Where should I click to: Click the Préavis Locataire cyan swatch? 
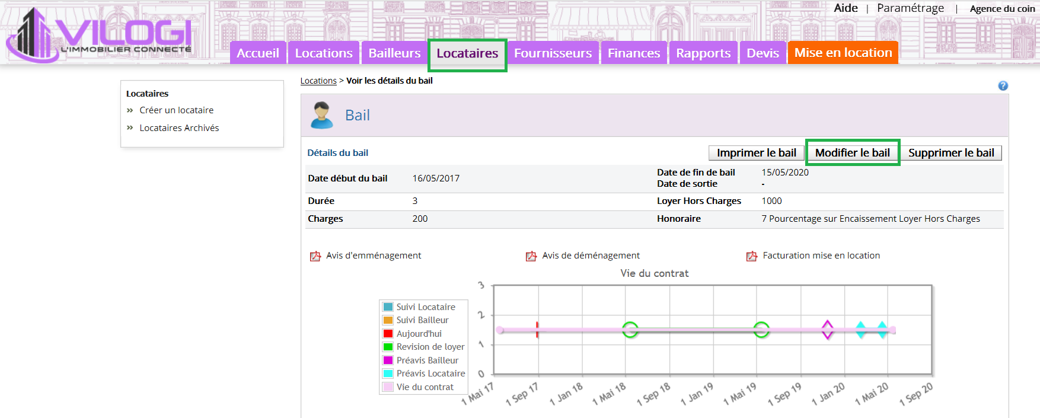(x=388, y=374)
